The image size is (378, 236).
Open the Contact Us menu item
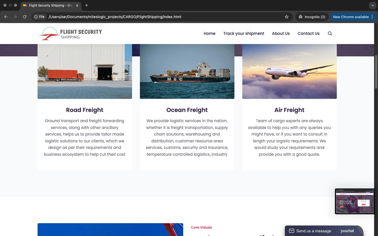coord(308,34)
